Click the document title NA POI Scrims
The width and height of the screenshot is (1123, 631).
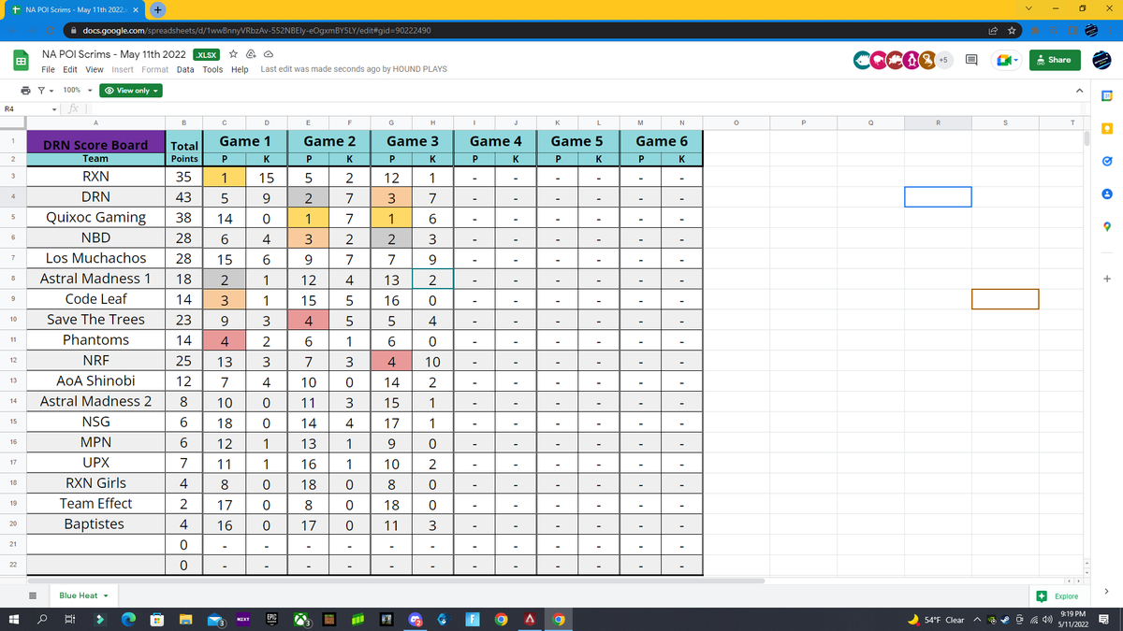[114, 54]
